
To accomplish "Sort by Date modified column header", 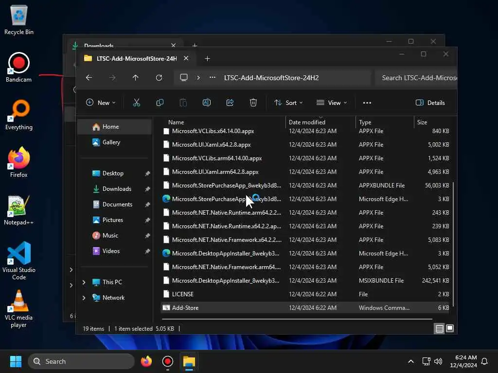I will point(320,122).
